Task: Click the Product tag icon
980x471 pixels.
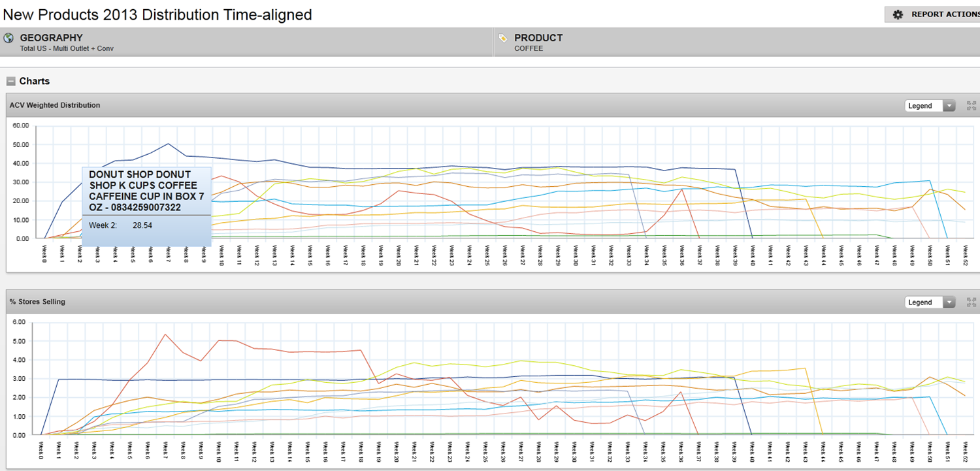Action: [502, 38]
